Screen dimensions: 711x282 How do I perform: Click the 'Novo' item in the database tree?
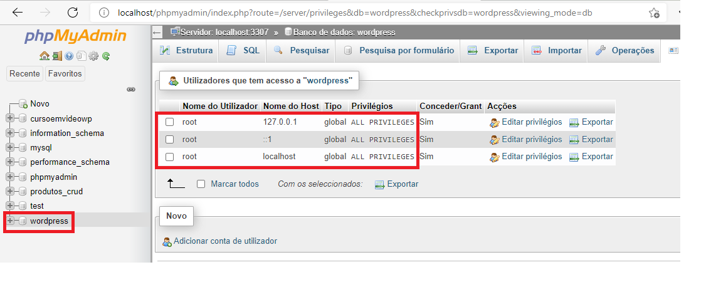point(40,104)
